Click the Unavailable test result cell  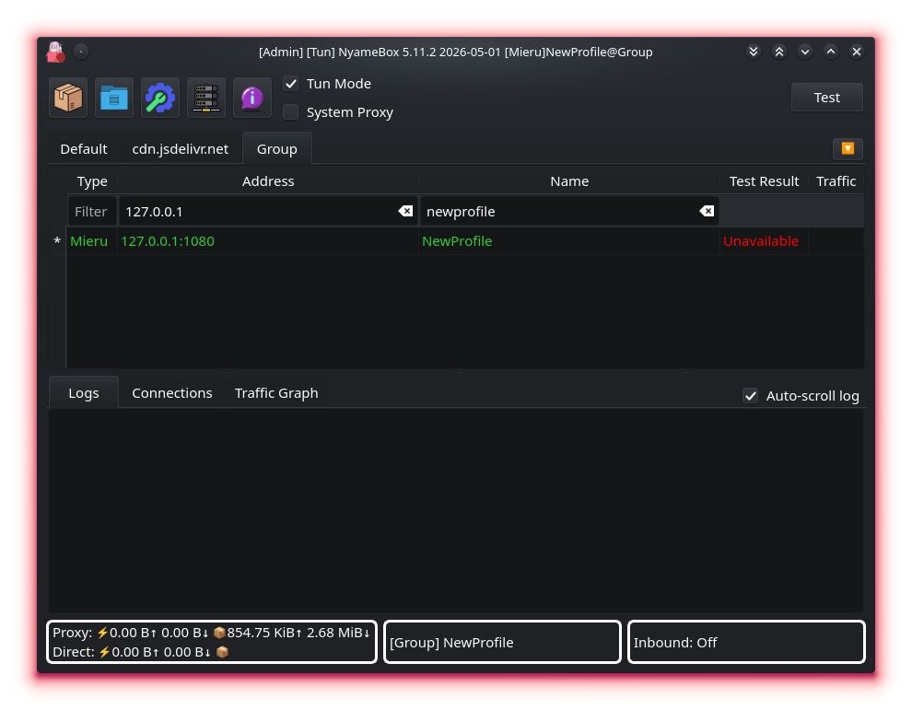(x=764, y=240)
